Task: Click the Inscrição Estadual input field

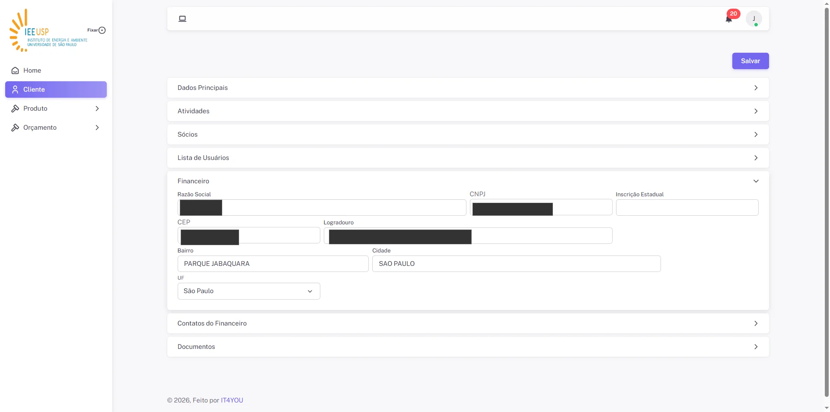Action: click(687, 208)
